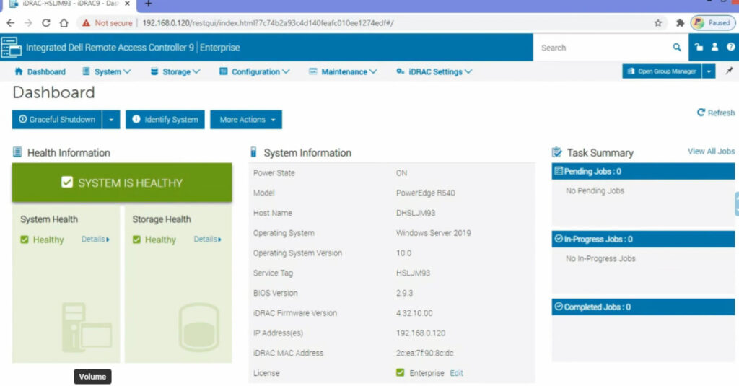Click the Task Summary clipboard icon

pos(556,152)
